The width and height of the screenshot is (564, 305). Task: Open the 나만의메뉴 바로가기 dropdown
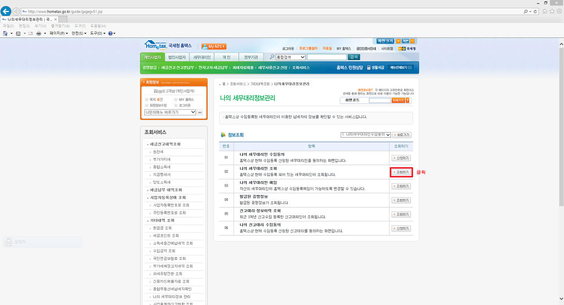[170, 112]
